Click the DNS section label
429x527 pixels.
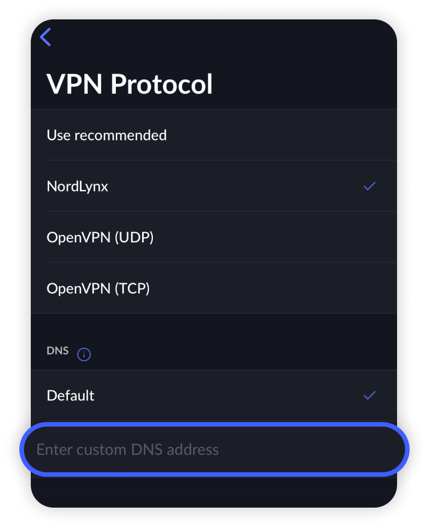tap(58, 351)
